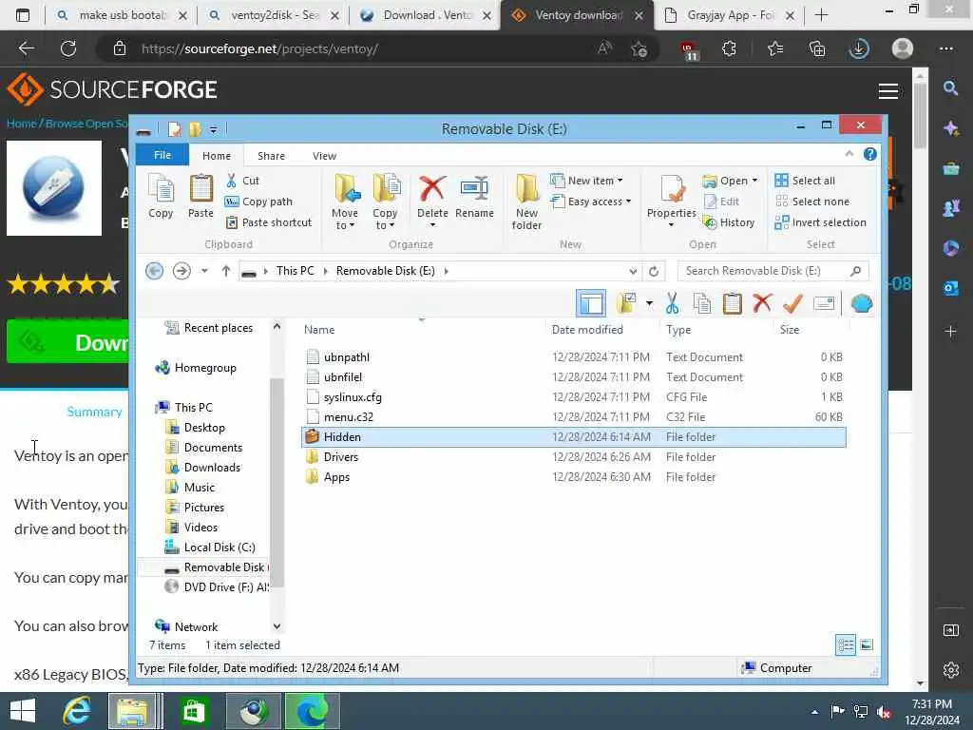Switch to details view in status bar
Viewport: 973px width, 730px height.
click(845, 645)
